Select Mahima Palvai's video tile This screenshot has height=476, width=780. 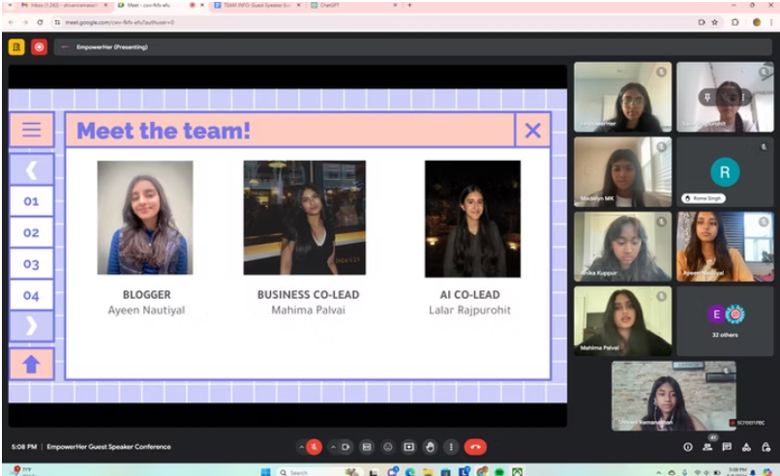(x=622, y=321)
